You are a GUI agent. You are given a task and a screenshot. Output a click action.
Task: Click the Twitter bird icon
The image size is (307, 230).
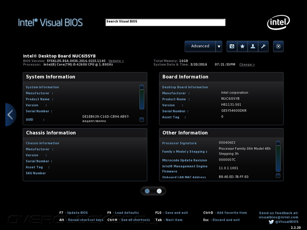271,221
